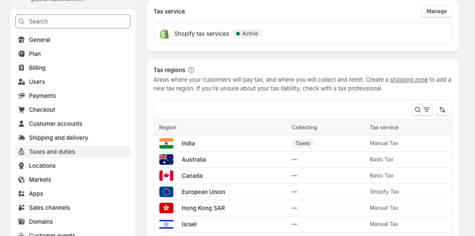The height and width of the screenshot is (236, 475).
Task: Click into the settings Search field
Action: point(73,21)
